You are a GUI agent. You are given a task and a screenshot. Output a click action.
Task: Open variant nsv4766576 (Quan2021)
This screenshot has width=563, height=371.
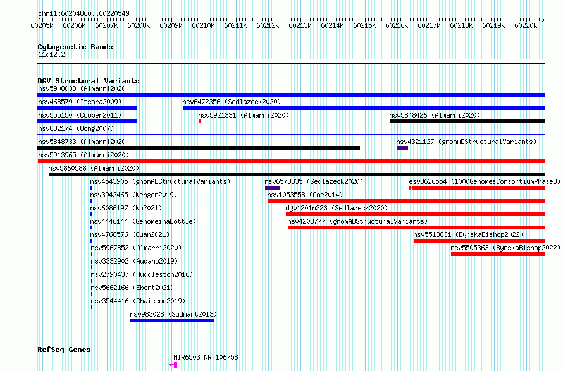pos(130,234)
